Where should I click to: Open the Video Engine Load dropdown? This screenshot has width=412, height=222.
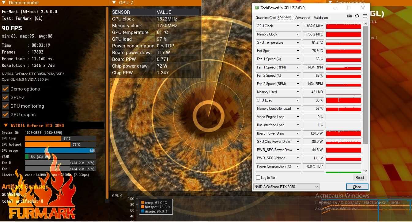pyautogui.click(x=298, y=117)
